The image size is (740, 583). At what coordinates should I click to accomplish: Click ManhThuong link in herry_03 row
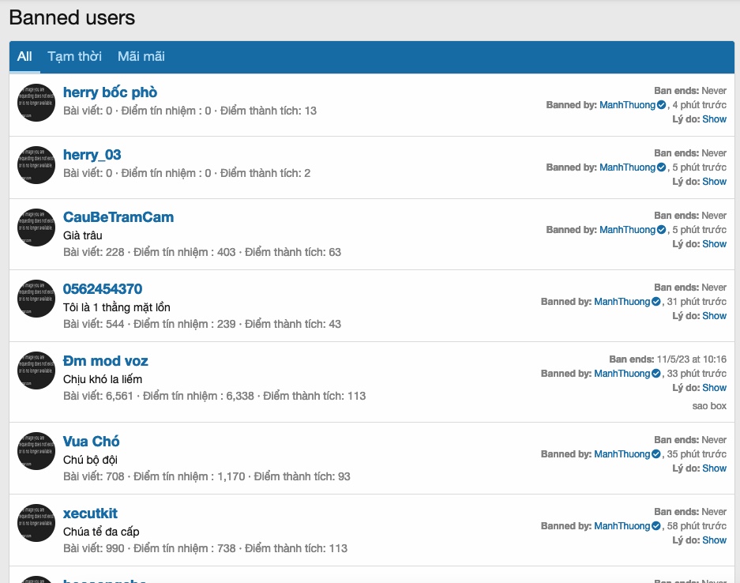click(627, 167)
